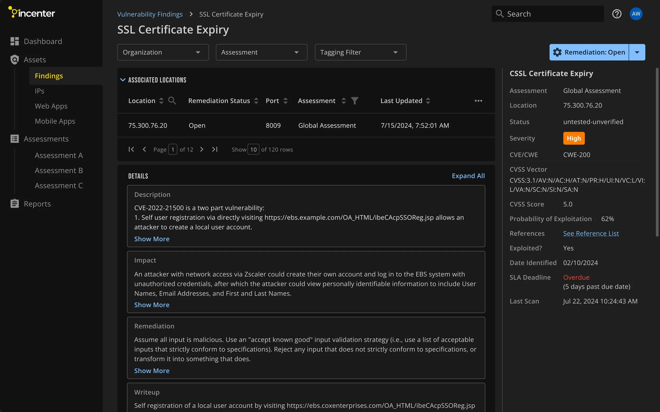Click the Assessment column filter icon

pos(354,101)
